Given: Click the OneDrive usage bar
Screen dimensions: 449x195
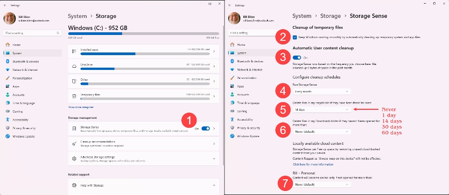Looking at the screenshot, I should (145, 69).
